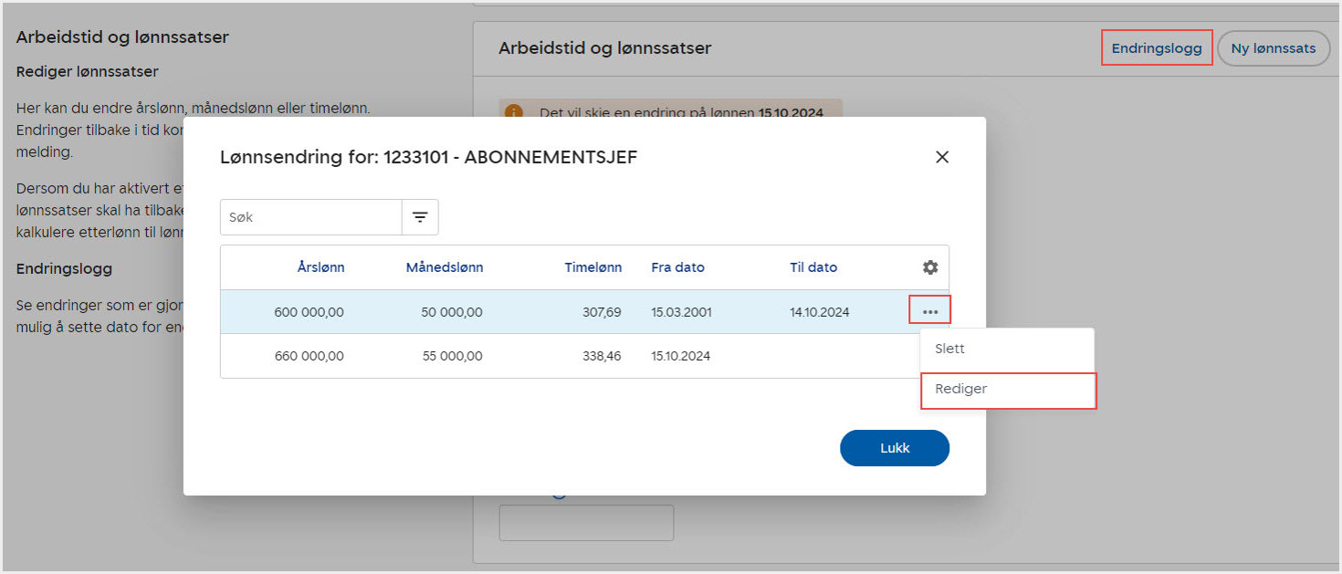Sort table by the Til dato column header
This screenshot has height=574, width=1342.
[813, 267]
